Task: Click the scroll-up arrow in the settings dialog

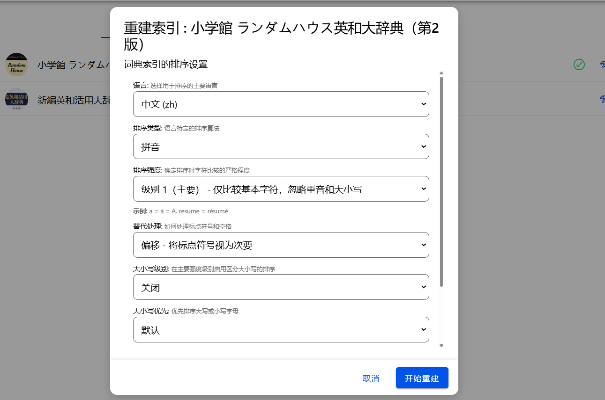Action: tap(441, 73)
